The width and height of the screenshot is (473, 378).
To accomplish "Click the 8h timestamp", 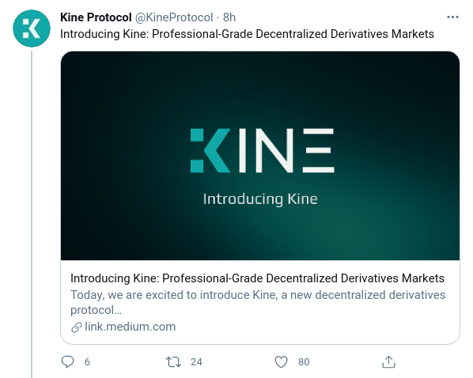I will pyautogui.click(x=229, y=17).
